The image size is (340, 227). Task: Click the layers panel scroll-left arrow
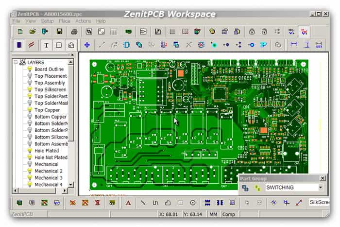[x=16, y=191]
